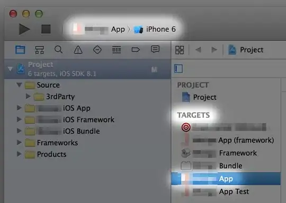Viewport: 286px width, 203px height.
Task: Select the 3rdParty folder
Action: [x=55, y=97]
